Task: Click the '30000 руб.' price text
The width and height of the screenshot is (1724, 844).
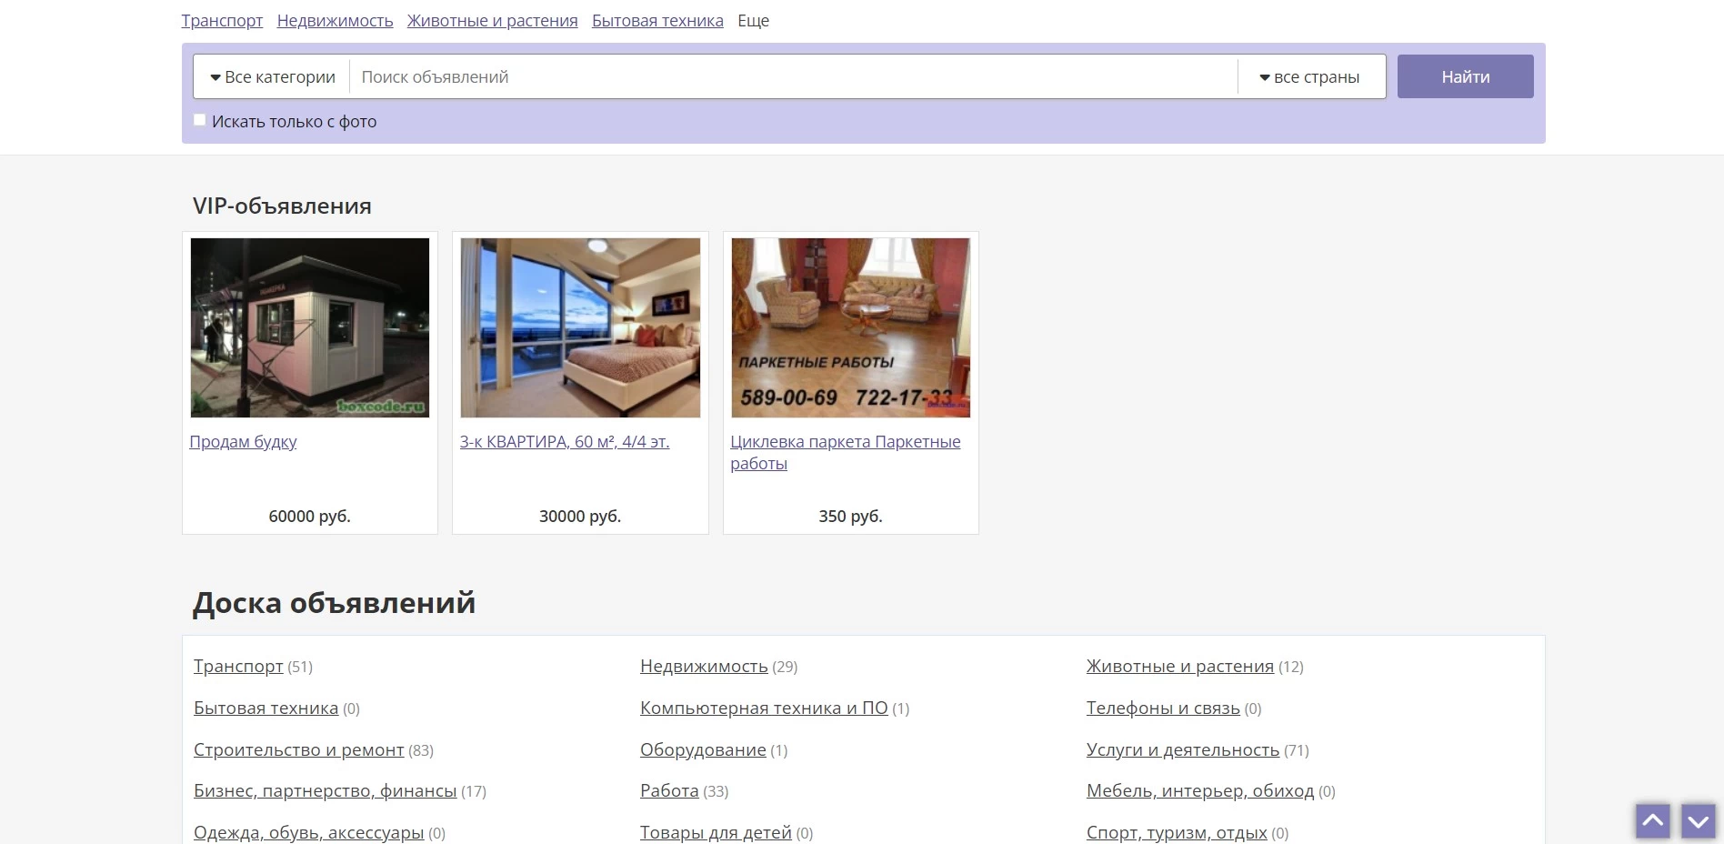Action: (x=580, y=517)
